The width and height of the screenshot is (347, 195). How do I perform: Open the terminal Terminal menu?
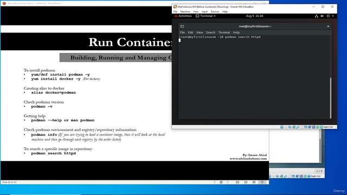(x=224, y=32)
